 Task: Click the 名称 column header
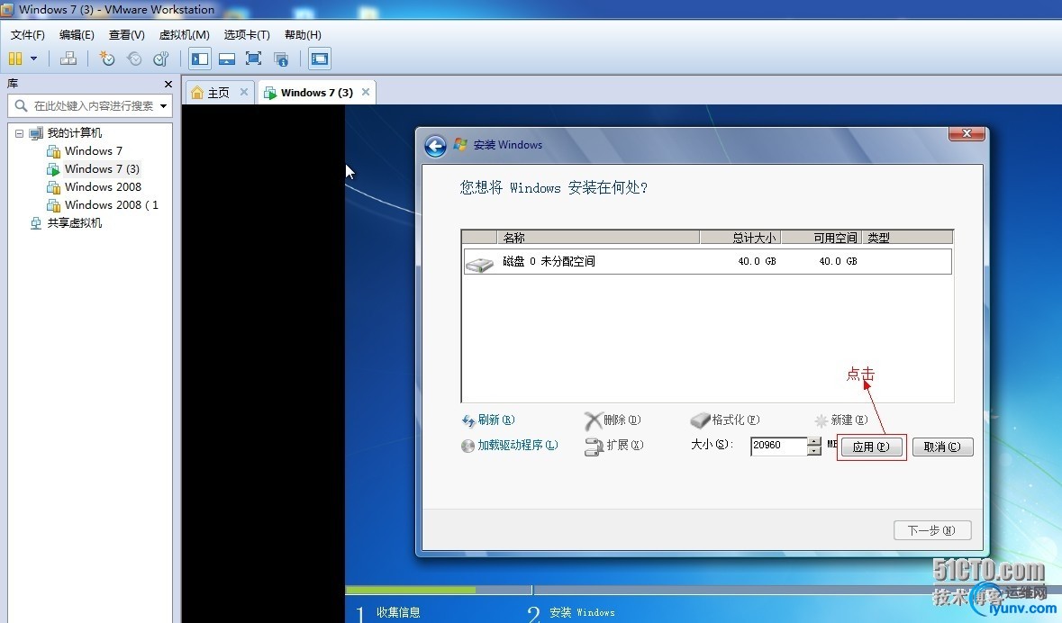598,238
